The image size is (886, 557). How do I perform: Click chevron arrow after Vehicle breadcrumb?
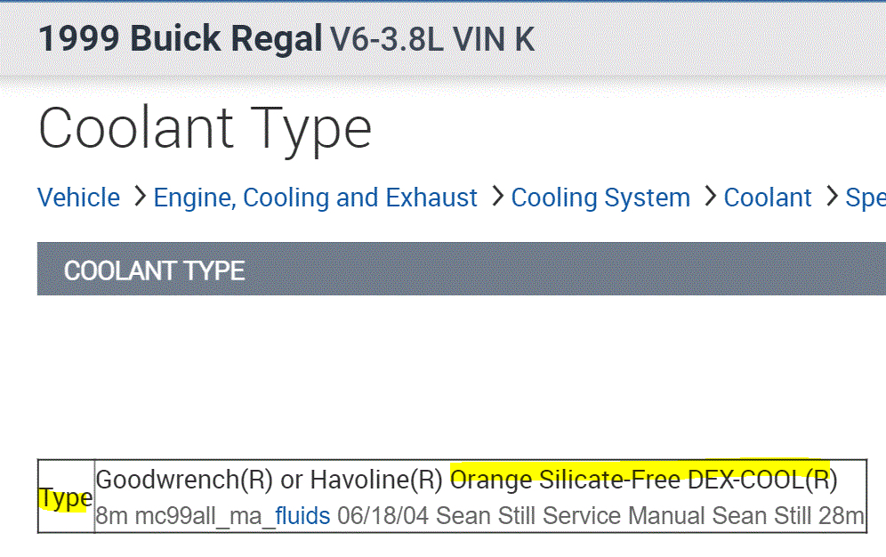pyautogui.click(x=139, y=197)
